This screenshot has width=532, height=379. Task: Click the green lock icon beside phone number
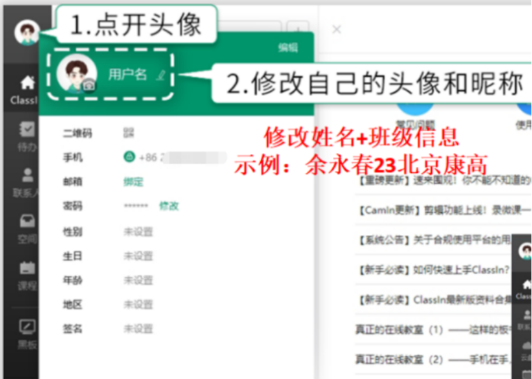[129, 157]
